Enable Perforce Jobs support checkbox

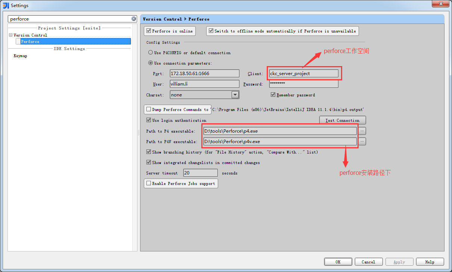point(149,183)
